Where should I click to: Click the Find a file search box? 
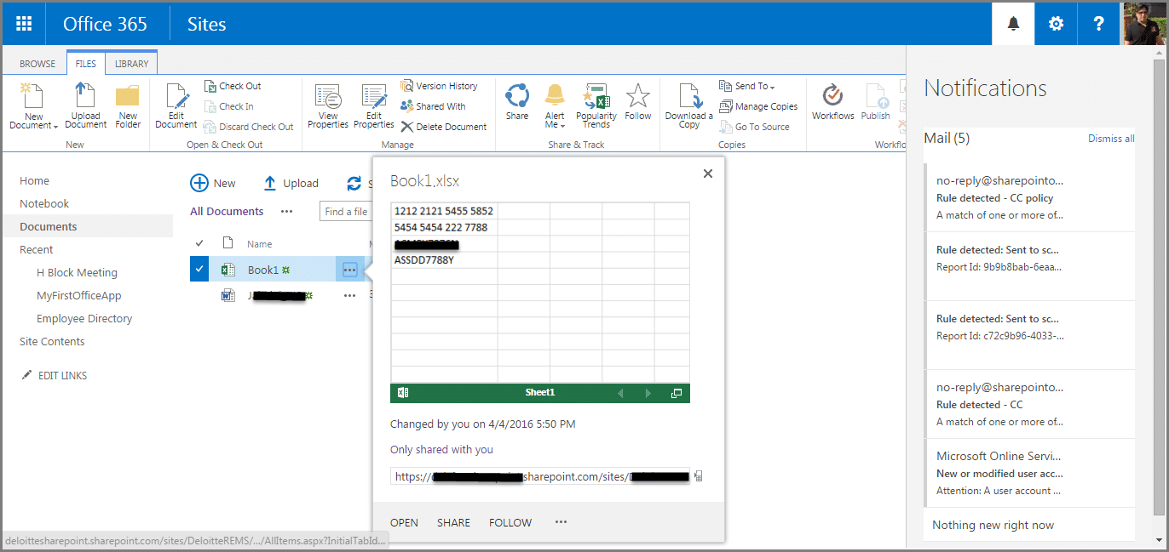click(x=345, y=211)
